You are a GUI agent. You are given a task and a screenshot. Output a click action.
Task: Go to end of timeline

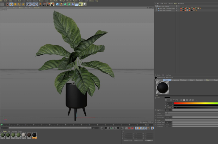point(122,128)
